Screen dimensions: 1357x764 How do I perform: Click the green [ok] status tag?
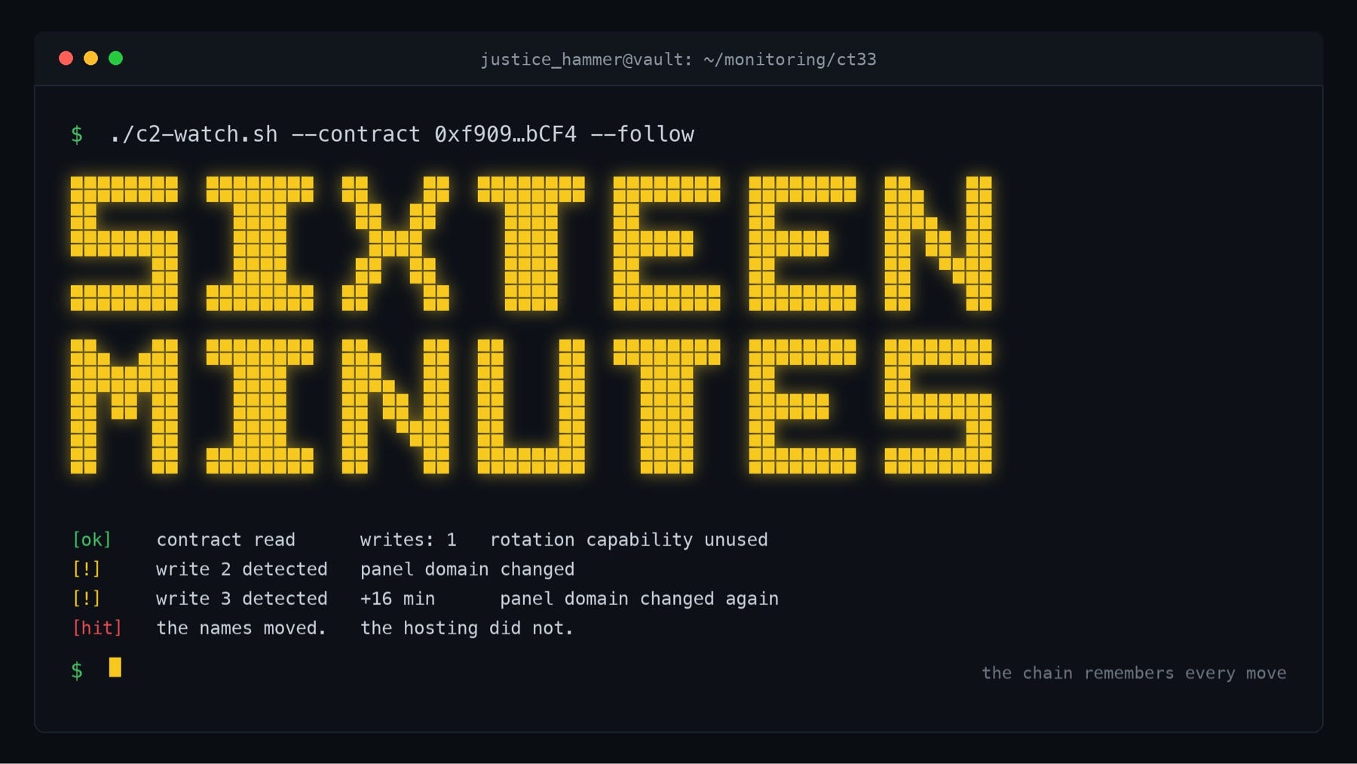click(91, 540)
